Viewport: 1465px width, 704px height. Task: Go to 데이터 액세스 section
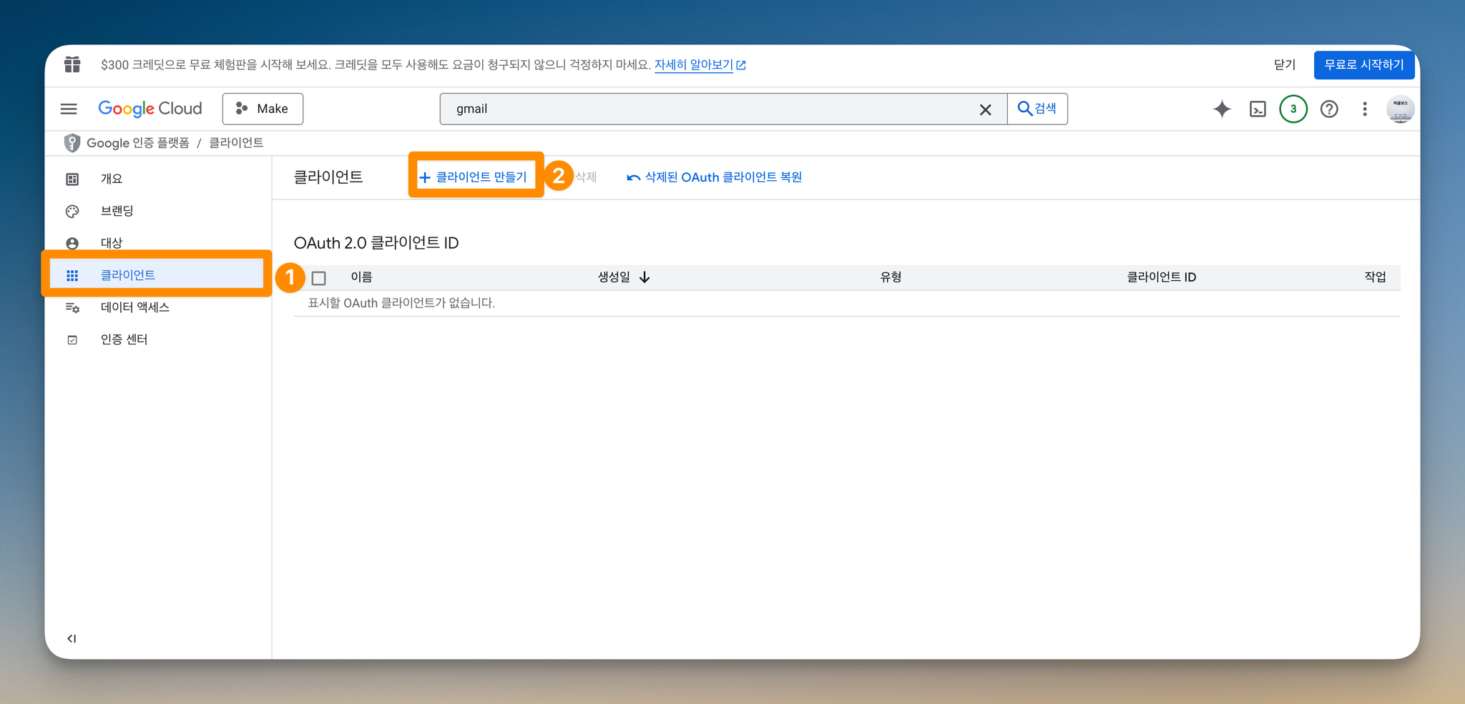(135, 307)
